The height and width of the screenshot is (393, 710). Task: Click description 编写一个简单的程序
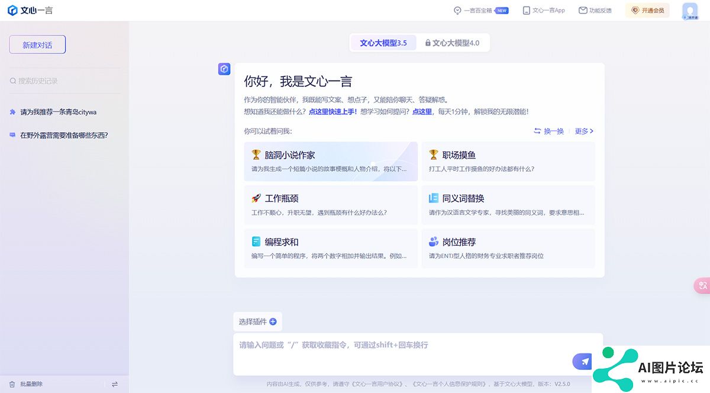click(x=329, y=256)
